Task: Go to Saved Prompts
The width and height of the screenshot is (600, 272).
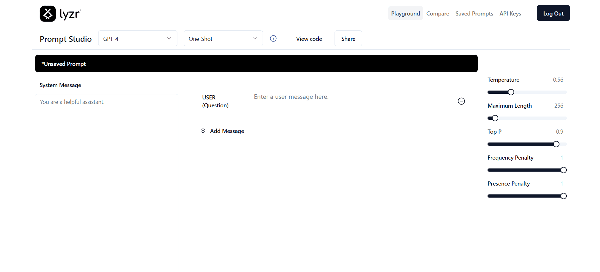Action: (x=474, y=14)
